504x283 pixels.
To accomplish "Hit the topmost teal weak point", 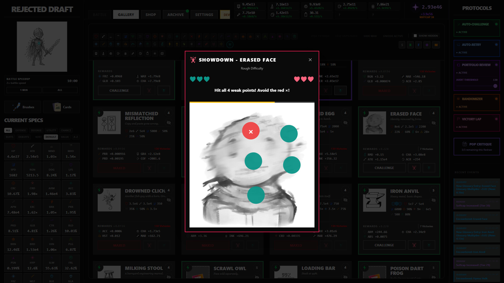I will [289, 134].
